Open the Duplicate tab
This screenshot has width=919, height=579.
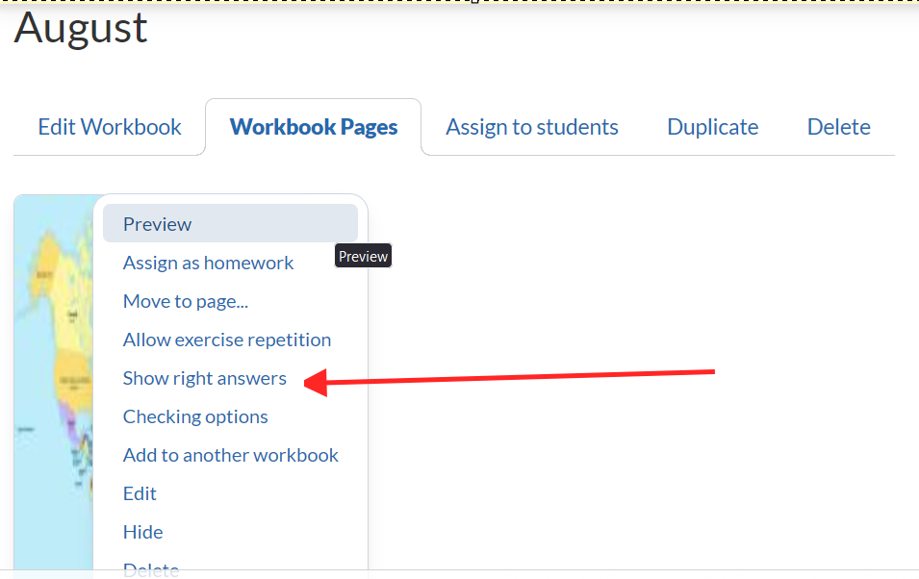pos(712,127)
